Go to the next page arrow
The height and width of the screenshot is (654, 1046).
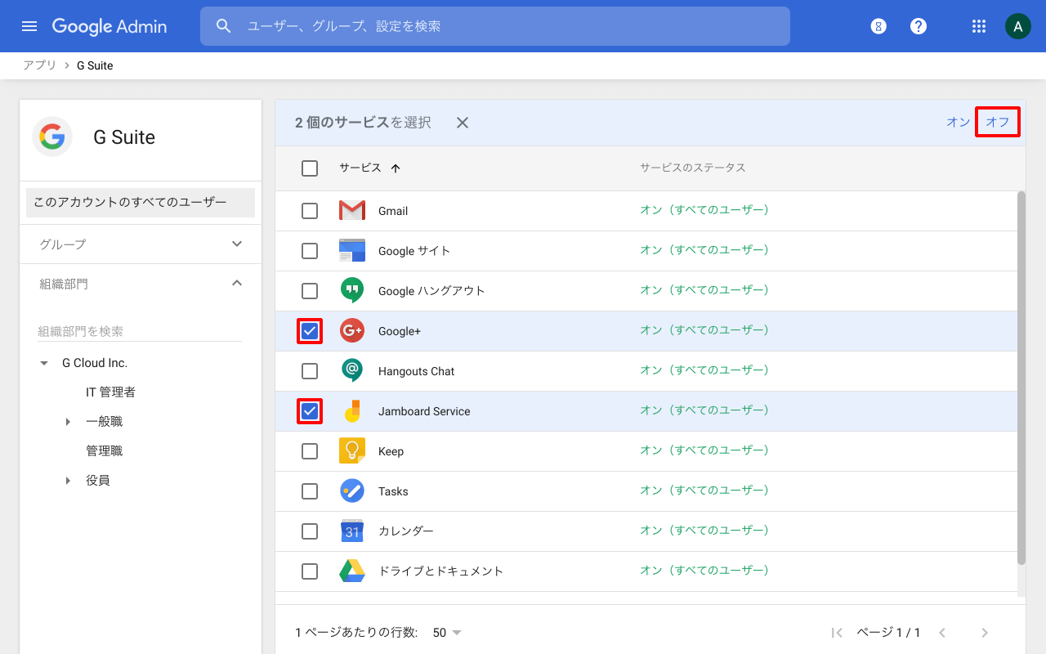point(985,633)
